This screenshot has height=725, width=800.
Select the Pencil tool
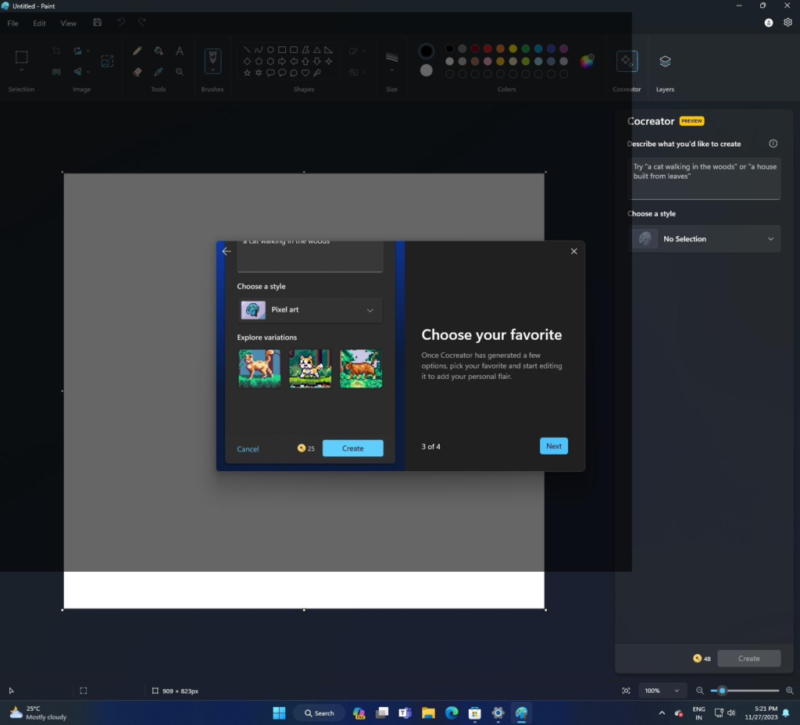click(137, 51)
